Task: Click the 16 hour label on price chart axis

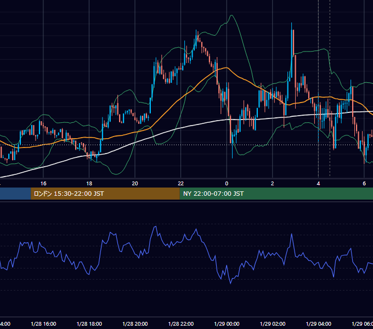Action: 43,184
